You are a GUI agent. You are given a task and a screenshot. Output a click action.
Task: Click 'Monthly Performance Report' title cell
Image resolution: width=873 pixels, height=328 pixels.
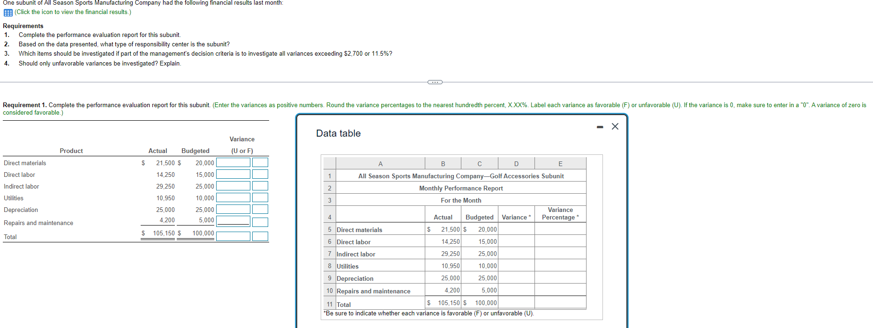point(461,188)
